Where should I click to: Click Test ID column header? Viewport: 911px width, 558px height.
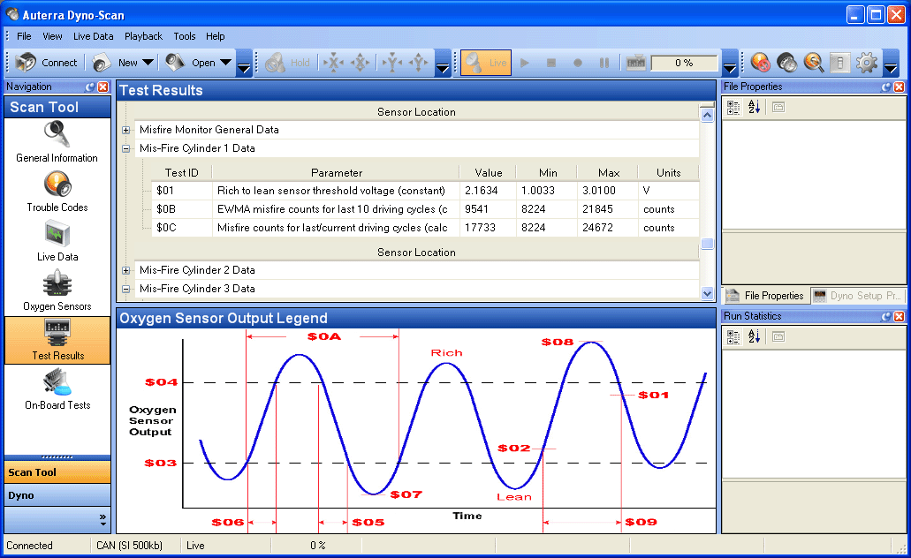point(181,172)
